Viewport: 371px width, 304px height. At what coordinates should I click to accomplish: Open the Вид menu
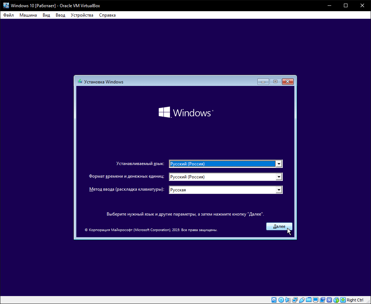tap(46, 15)
